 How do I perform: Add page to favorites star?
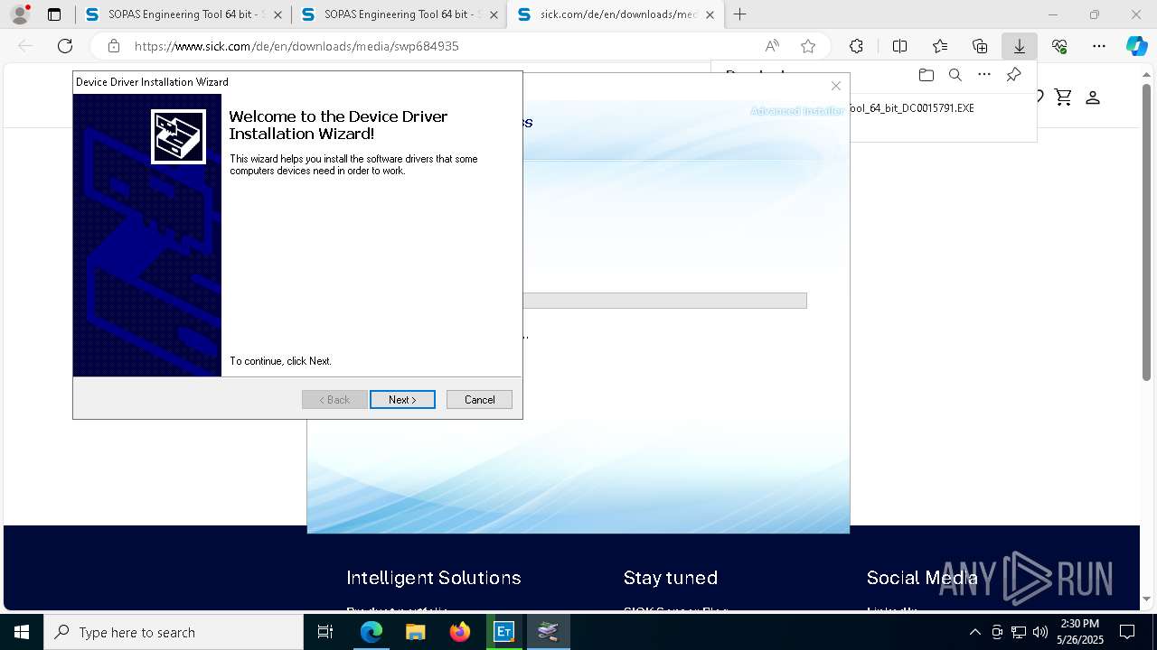pos(808,46)
